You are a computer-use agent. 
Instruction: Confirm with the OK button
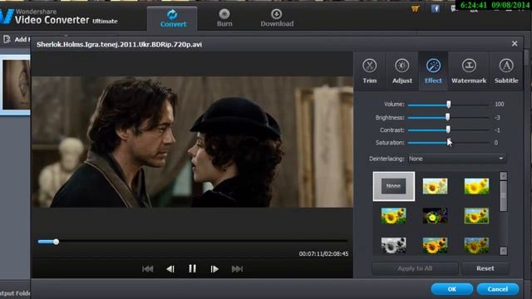click(x=452, y=289)
